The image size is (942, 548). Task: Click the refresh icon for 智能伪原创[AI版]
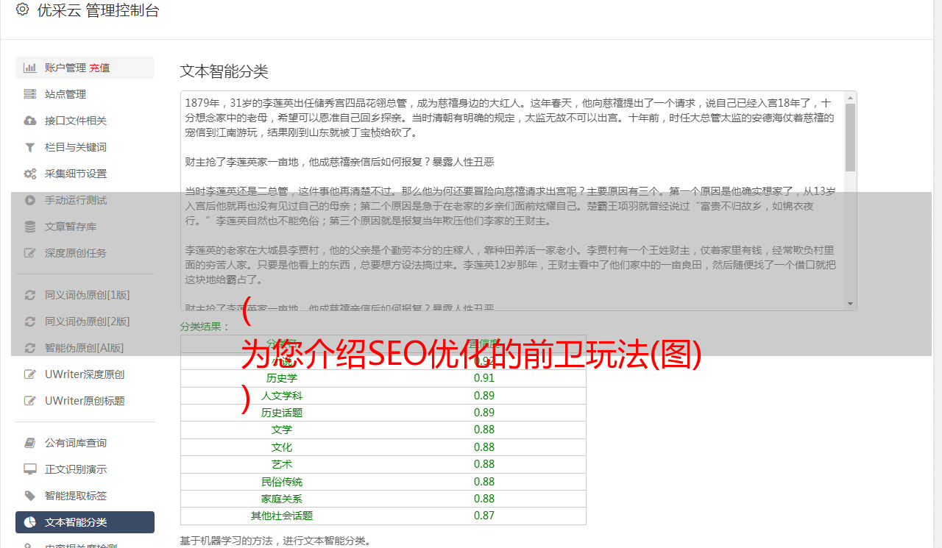29,348
